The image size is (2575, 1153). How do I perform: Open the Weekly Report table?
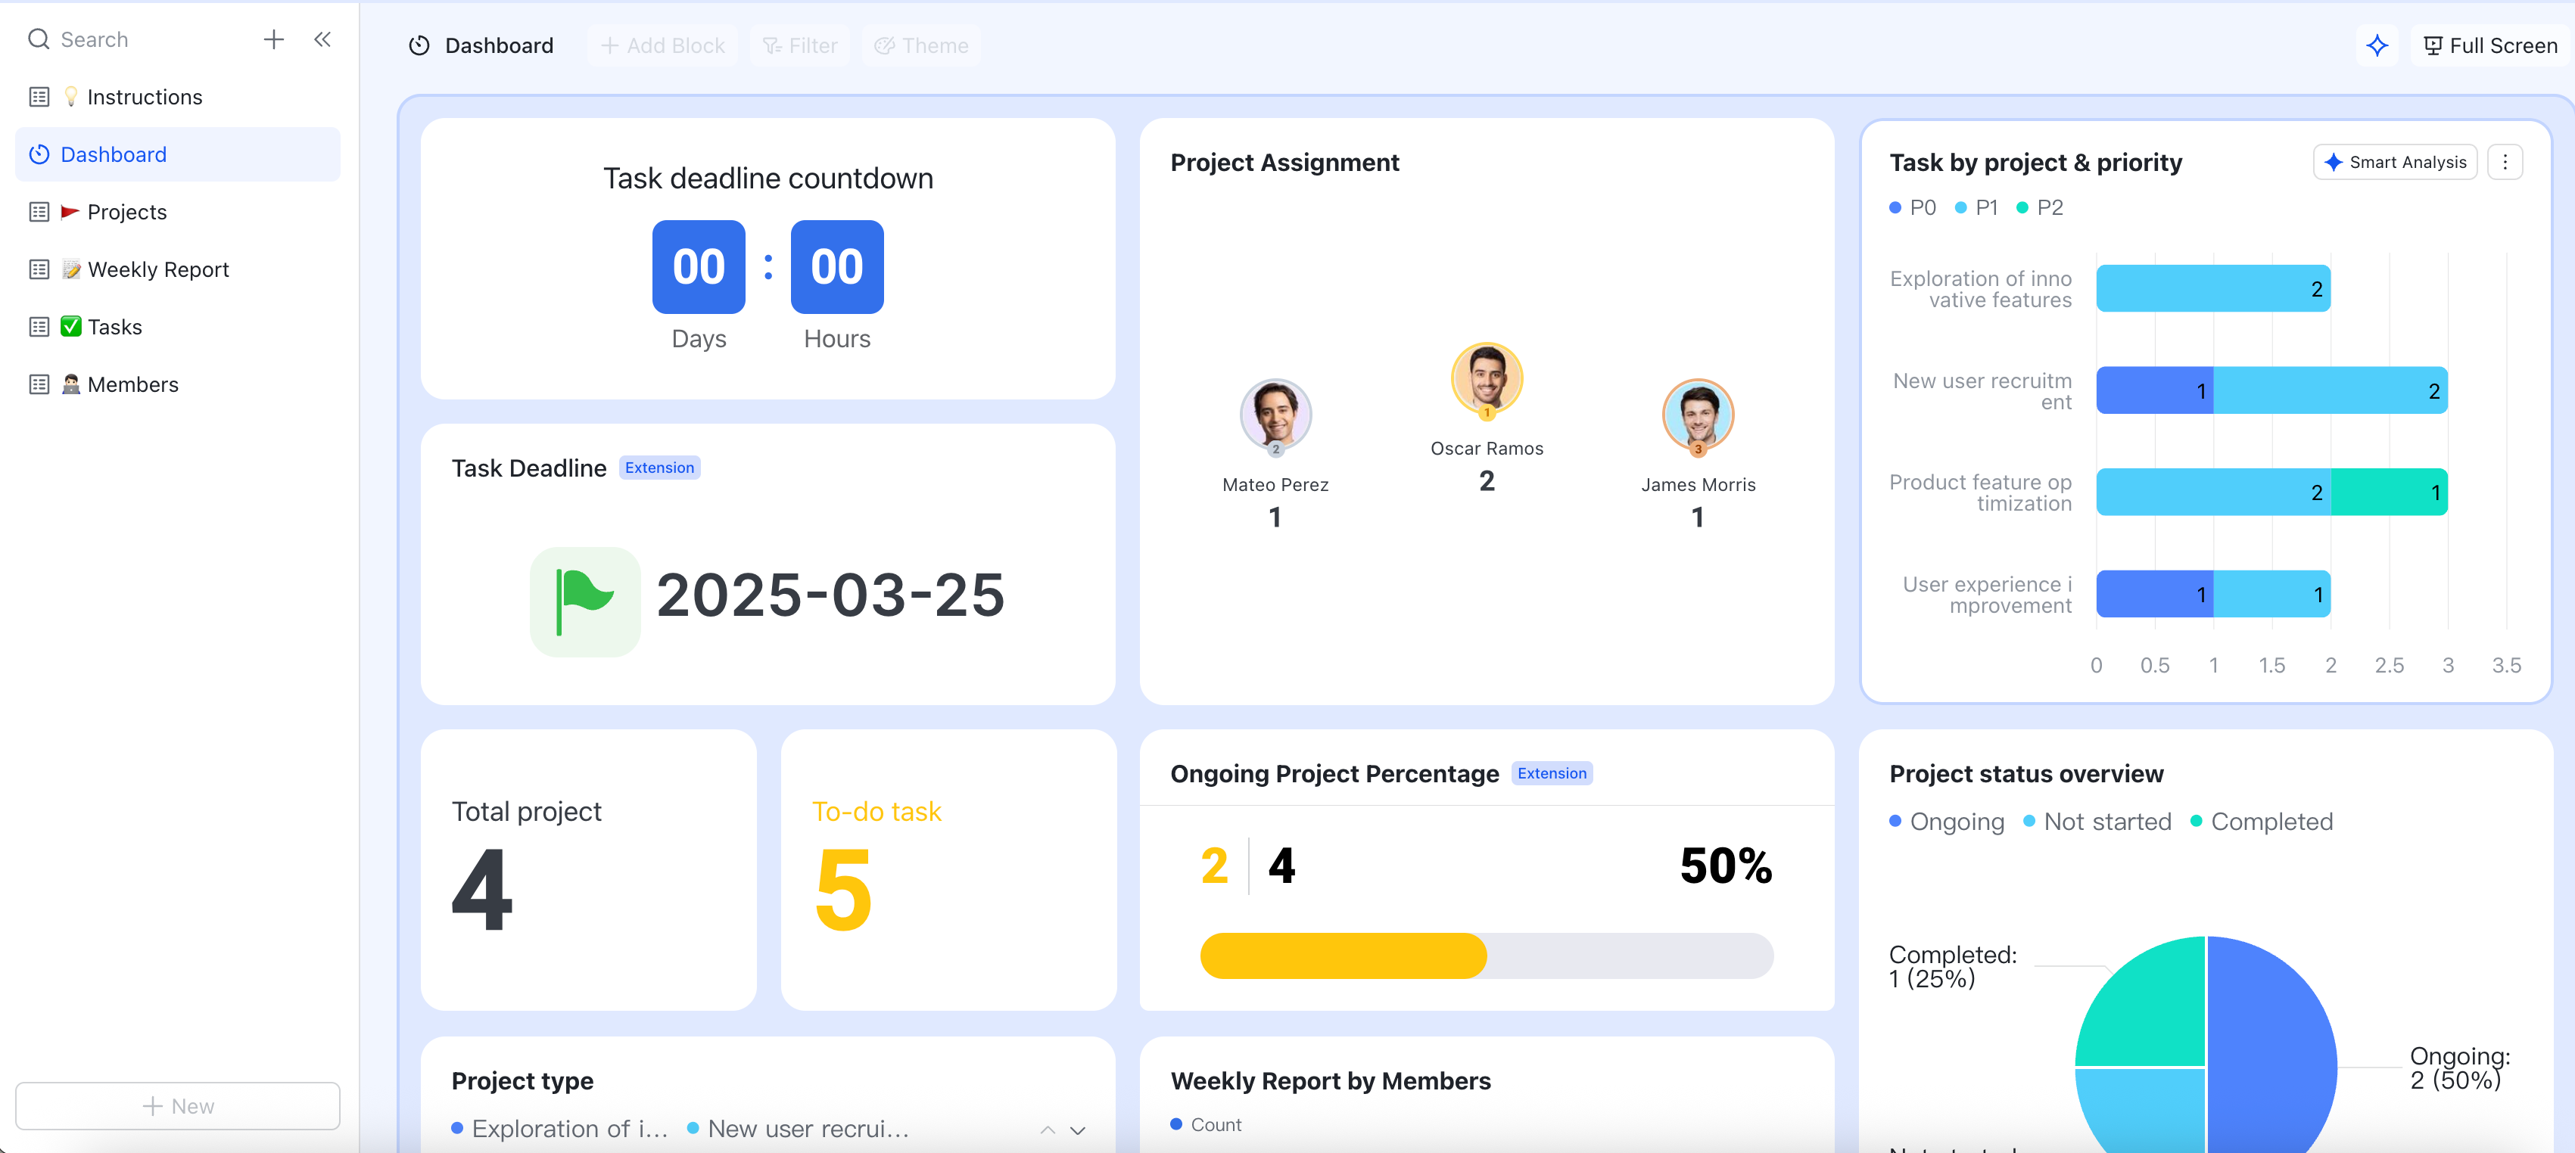(178, 270)
